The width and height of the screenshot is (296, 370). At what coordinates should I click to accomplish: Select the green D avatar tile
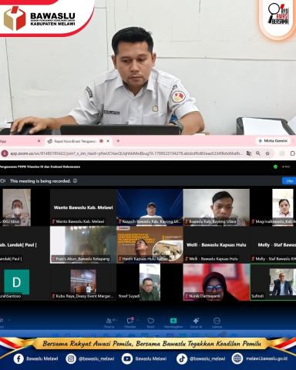(x=17, y=282)
